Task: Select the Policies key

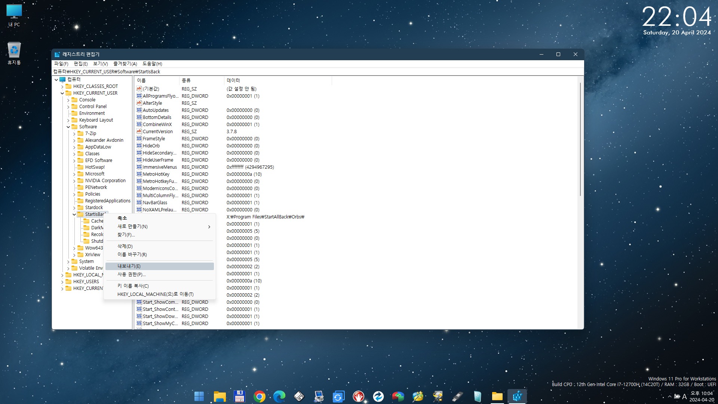Action: pos(92,194)
